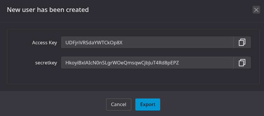Close the New user created dialog
This screenshot has width=264, height=116.
[x=256, y=10]
